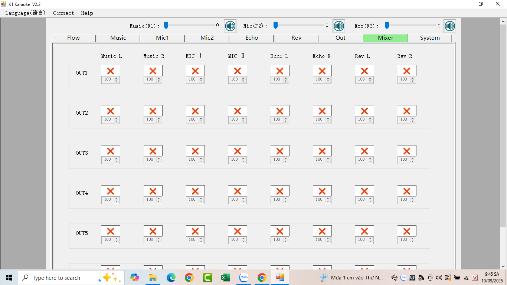Switch to the Echo tab
Screen dimensions: 507x285
click(x=252, y=38)
